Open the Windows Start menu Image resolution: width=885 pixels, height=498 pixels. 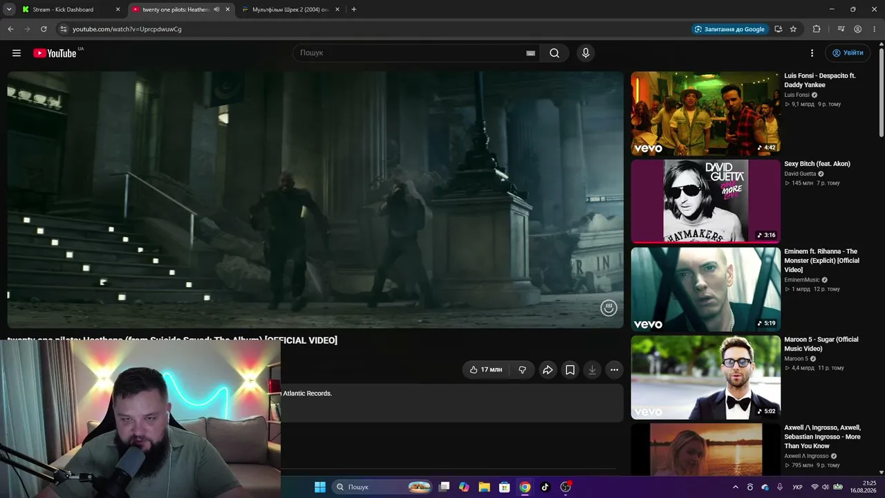pos(320,487)
